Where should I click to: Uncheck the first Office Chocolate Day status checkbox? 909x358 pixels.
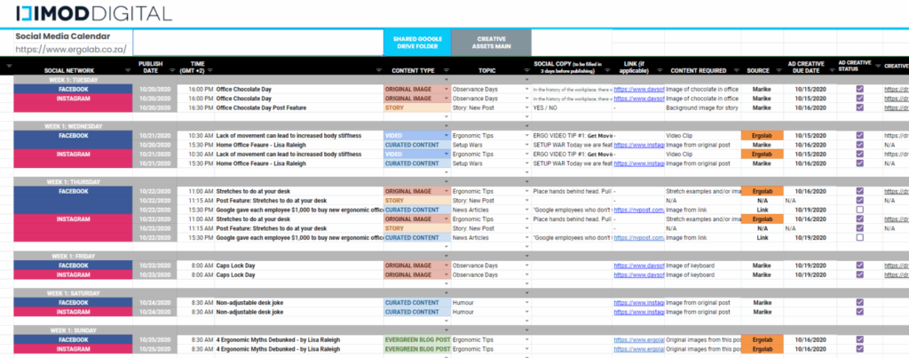[x=859, y=90]
